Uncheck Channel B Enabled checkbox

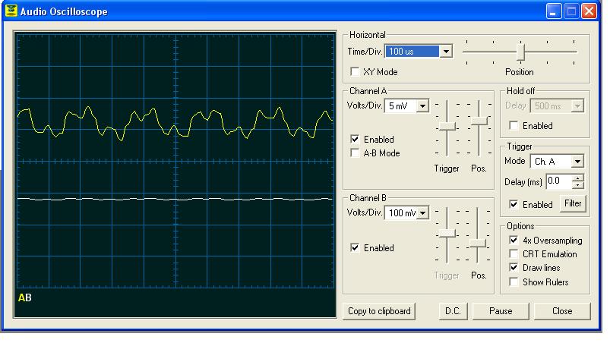coord(355,248)
